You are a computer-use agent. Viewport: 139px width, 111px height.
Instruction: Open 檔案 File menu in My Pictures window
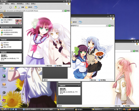[x=1, y=4]
